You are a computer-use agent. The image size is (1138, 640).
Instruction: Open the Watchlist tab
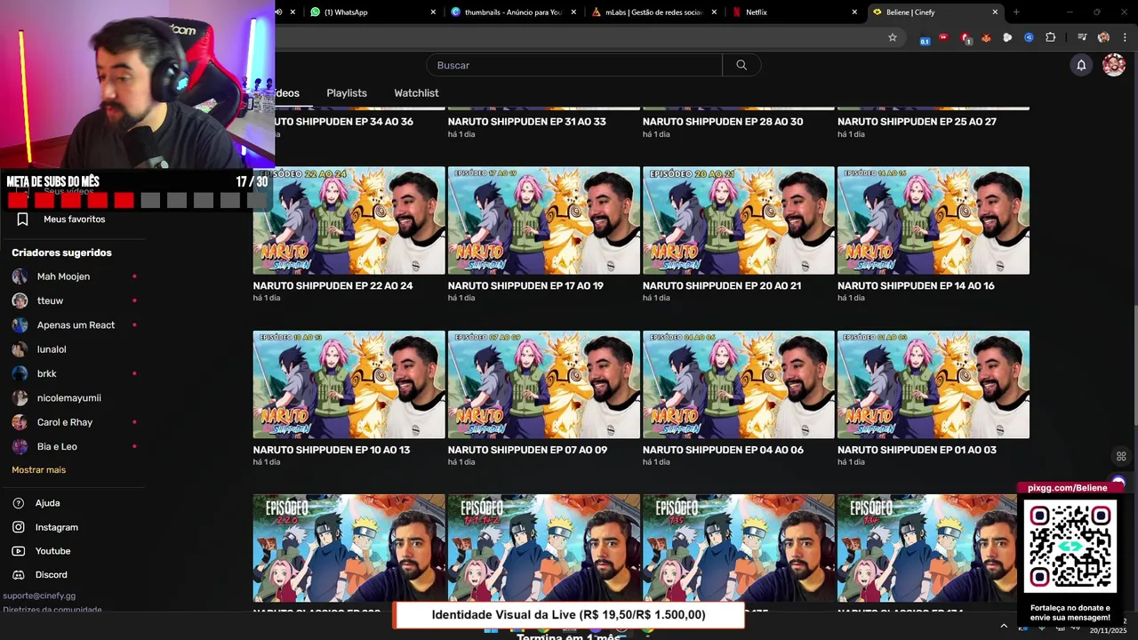pyautogui.click(x=416, y=93)
